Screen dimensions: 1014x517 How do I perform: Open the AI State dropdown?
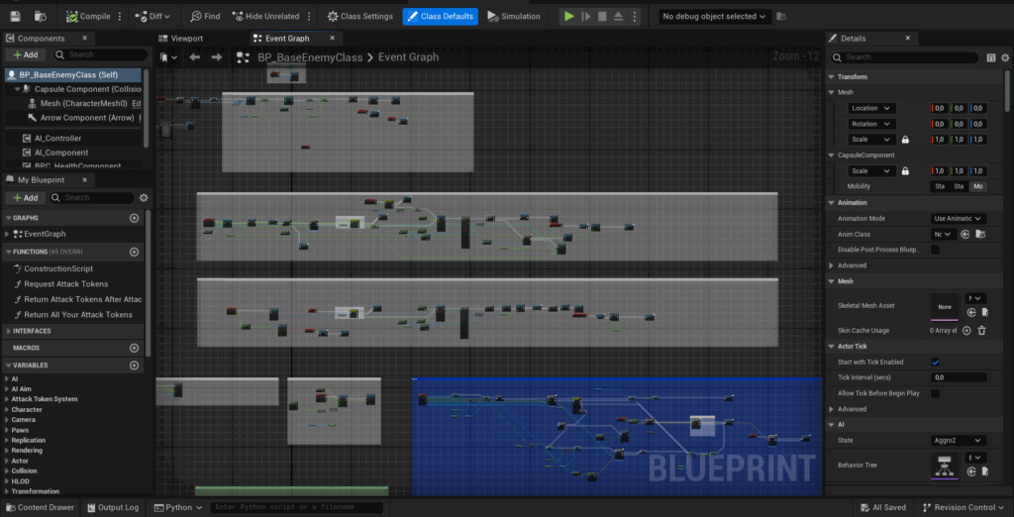pos(959,440)
